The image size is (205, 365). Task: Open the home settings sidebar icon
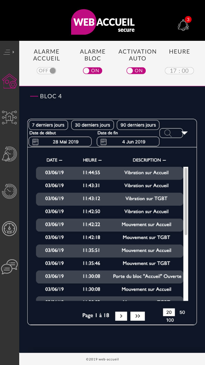[10, 81]
